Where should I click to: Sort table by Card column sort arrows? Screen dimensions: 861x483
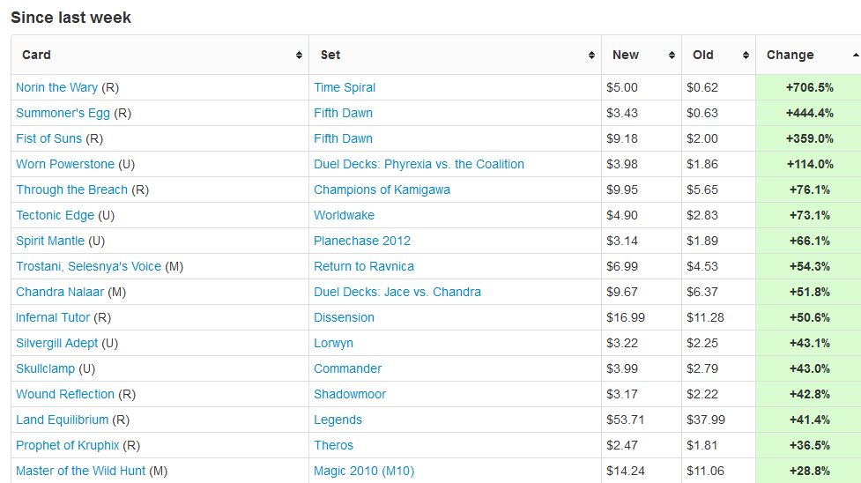coord(300,56)
